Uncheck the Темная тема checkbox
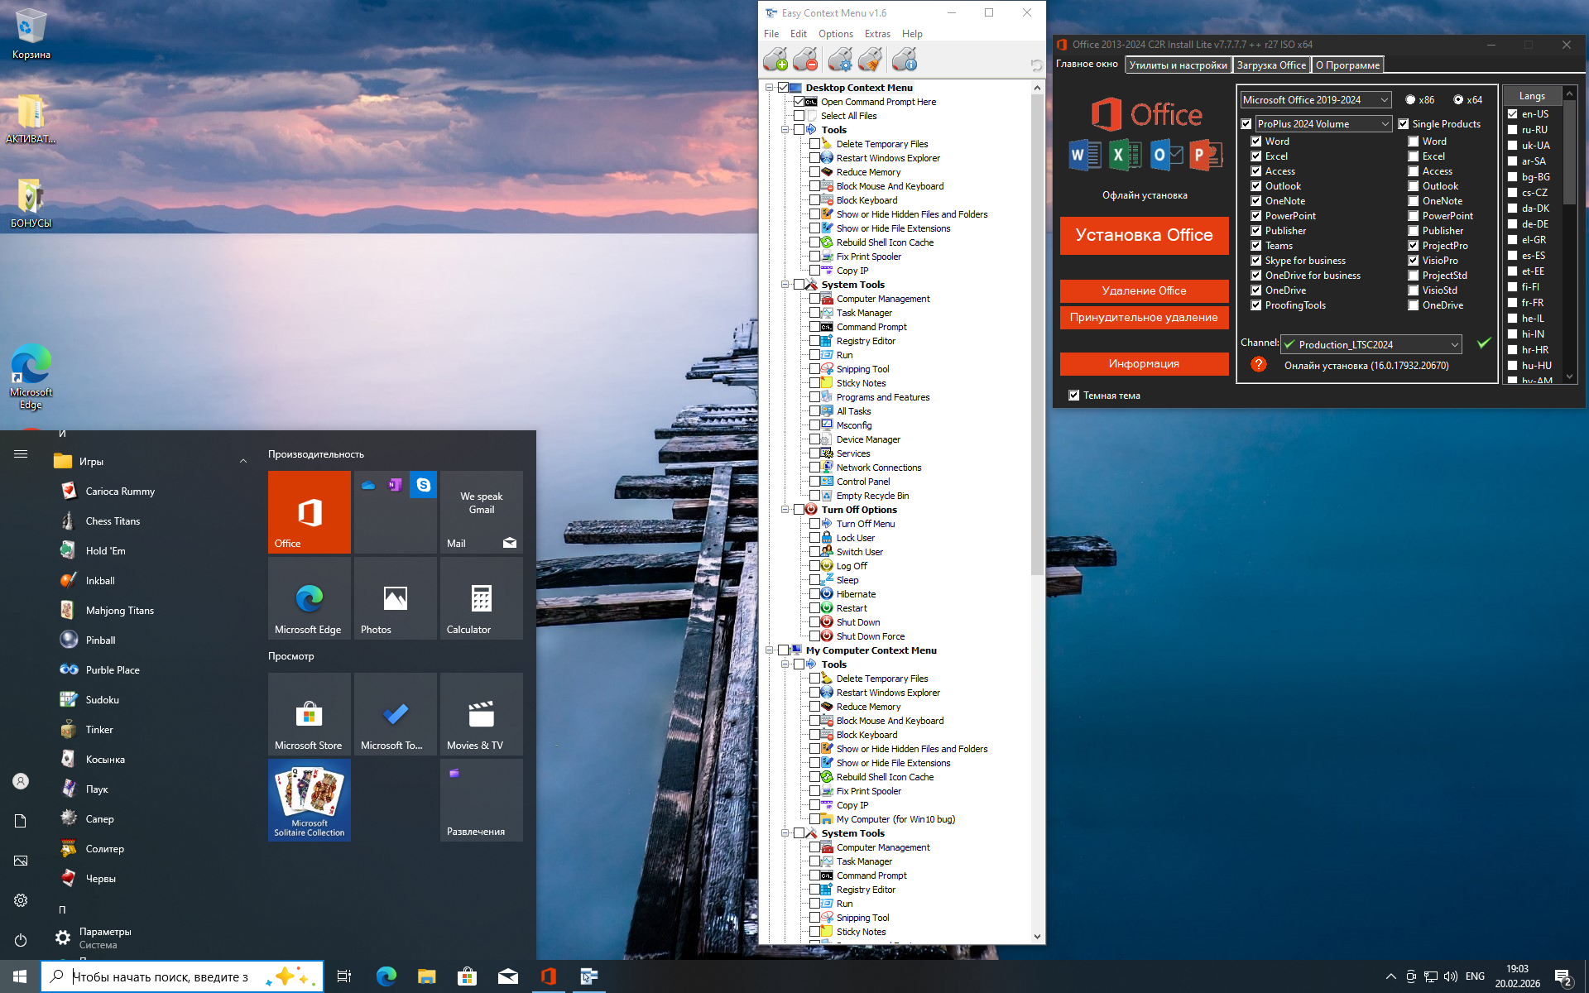This screenshot has width=1589, height=993. click(x=1074, y=396)
